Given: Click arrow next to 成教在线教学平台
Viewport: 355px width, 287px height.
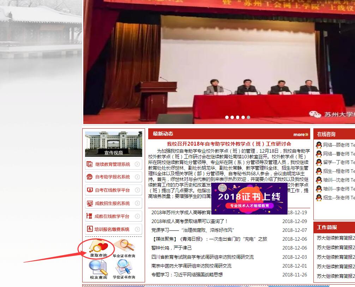Looking at the screenshot, I should [137, 216].
